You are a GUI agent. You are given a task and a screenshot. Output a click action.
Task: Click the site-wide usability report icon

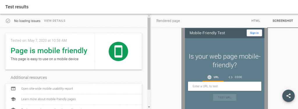tap(13, 88)
